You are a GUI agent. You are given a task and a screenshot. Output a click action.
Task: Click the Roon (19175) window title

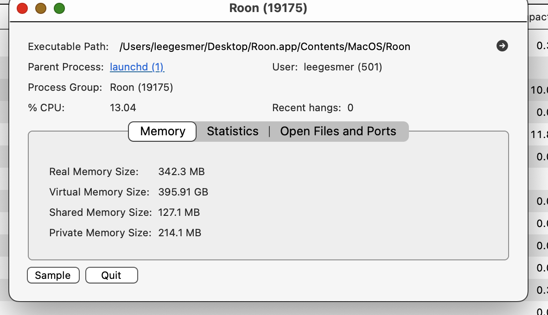[268, 8]
